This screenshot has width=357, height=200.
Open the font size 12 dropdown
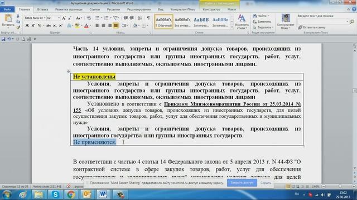pyautogui.click(x=59, y=18)
